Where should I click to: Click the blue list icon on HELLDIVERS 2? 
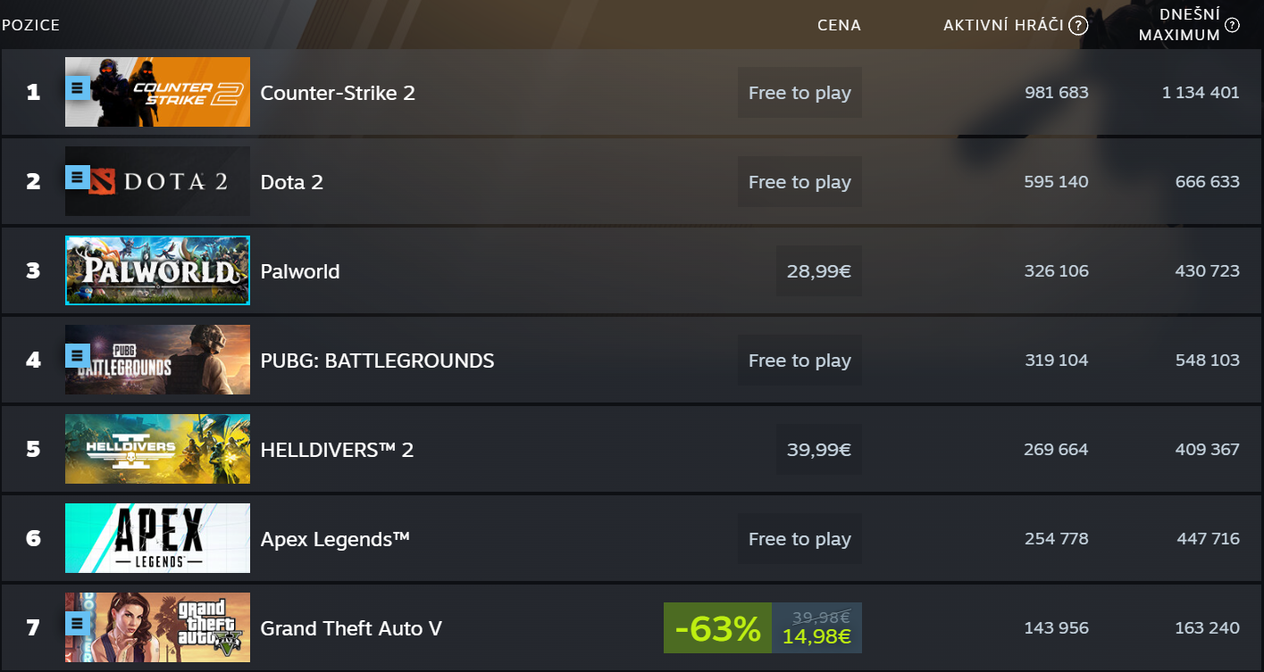click(77, 445)
